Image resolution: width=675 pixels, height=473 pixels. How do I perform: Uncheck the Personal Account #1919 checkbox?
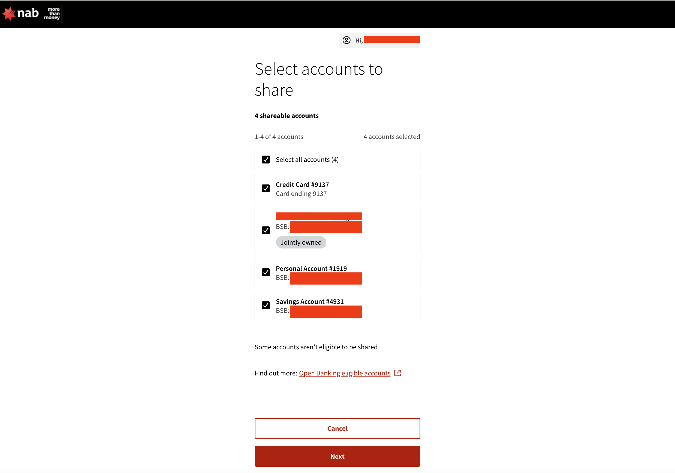[x=266, y=272]
